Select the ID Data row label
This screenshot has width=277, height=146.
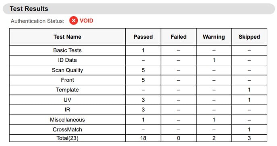tap(67, 60)
